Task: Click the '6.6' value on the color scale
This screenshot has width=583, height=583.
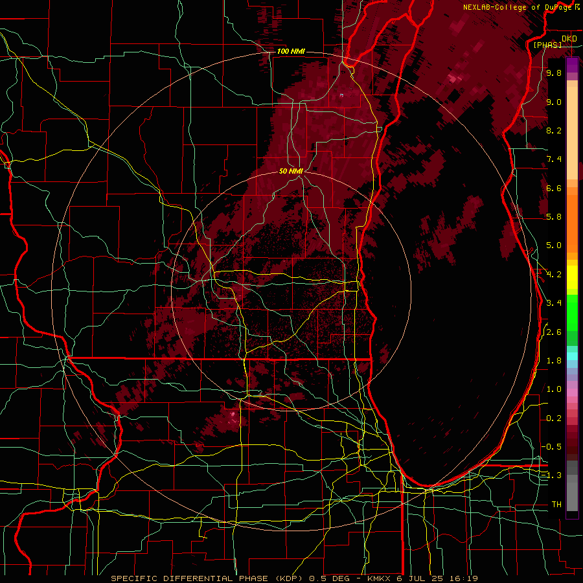Action: point(554,188)
